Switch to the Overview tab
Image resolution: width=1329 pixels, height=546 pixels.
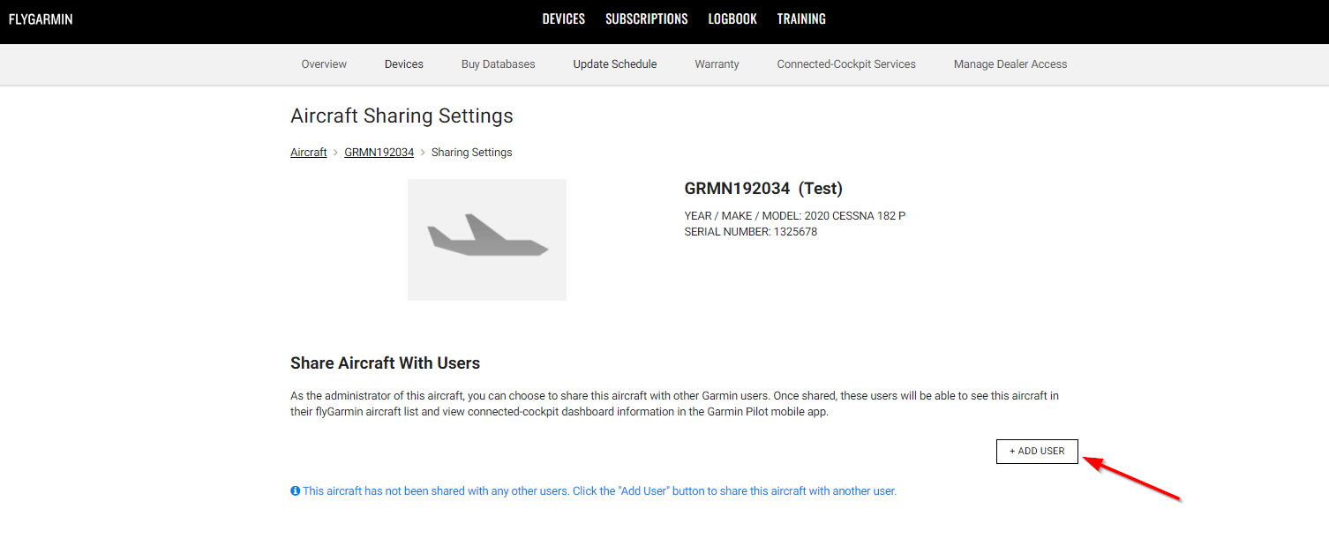click(324, 64)
